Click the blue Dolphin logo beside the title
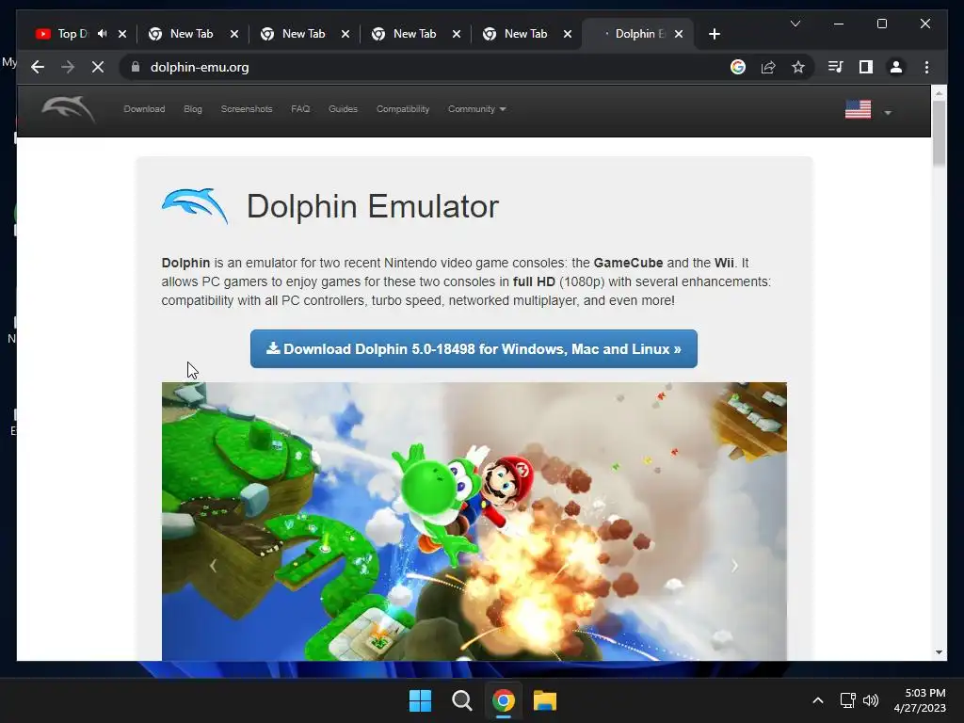The image size is (964, 723). click(195, 206)
